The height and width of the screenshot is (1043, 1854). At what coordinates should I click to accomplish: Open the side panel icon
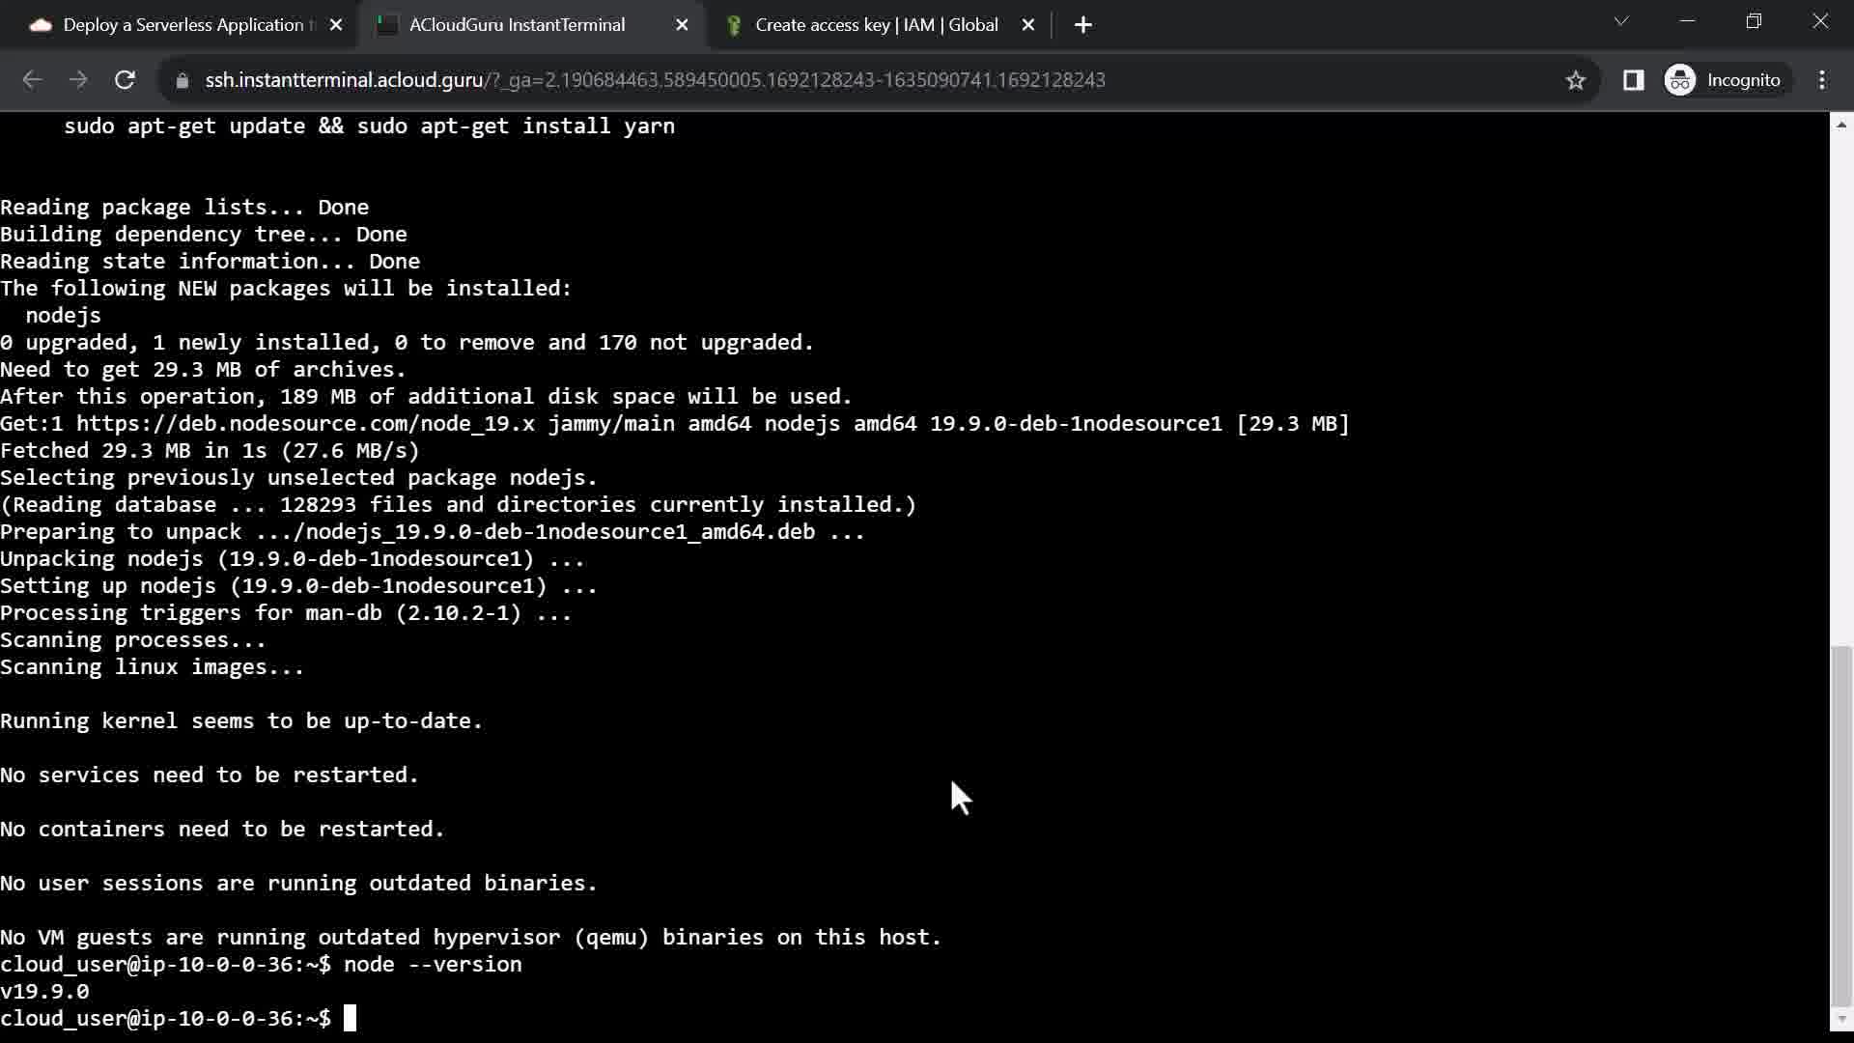coord(1633,80)
